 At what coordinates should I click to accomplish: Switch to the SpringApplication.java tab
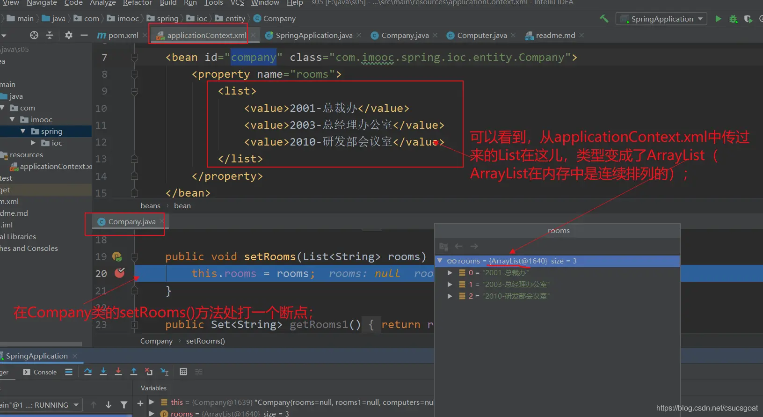pos(313,36)
